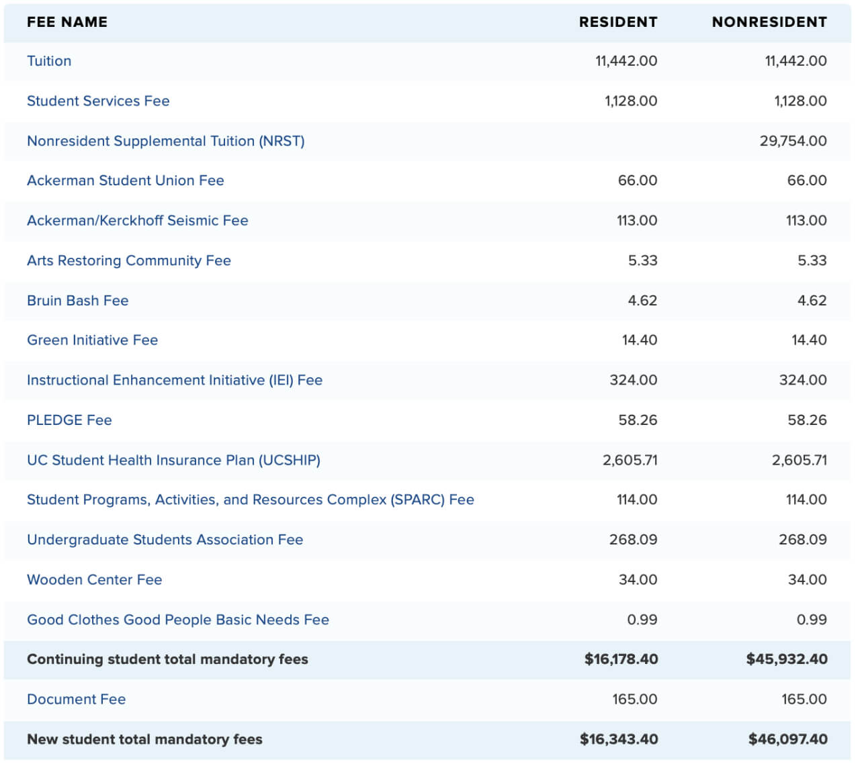Select nonresident continuing total $45,932.40
This screenshot has height=766, width=860.
[x=787, y=659]
